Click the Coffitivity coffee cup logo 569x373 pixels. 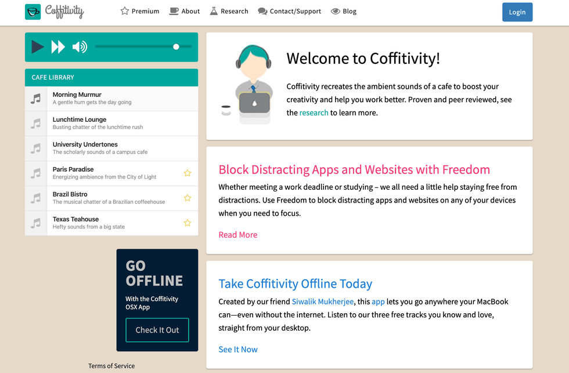(33, 12)
